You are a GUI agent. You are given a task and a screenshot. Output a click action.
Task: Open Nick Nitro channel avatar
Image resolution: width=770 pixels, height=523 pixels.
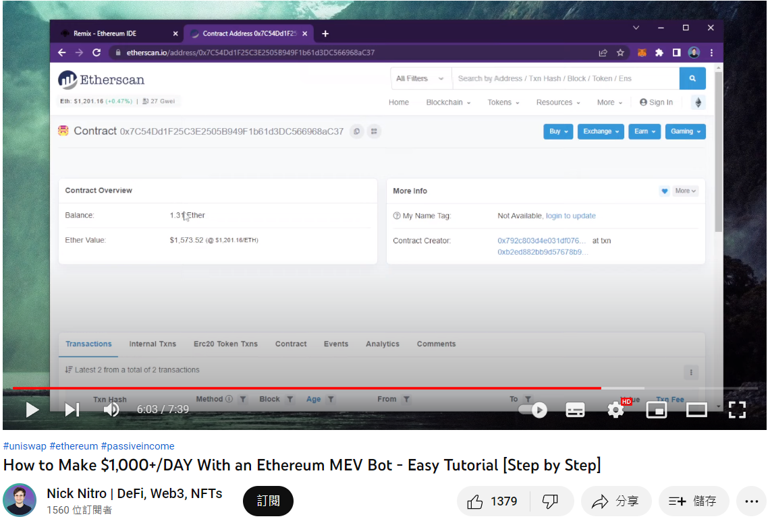20,500
